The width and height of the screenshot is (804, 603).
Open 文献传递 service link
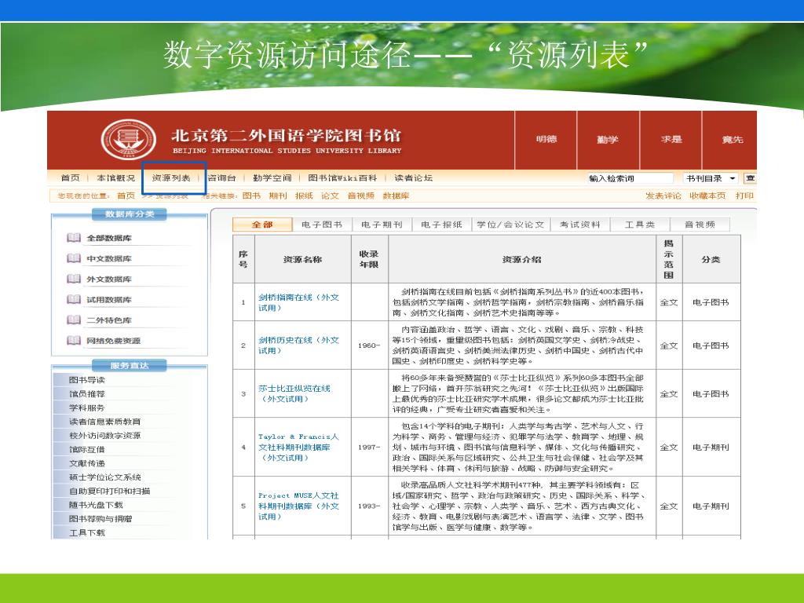click(x=86, y=463)
